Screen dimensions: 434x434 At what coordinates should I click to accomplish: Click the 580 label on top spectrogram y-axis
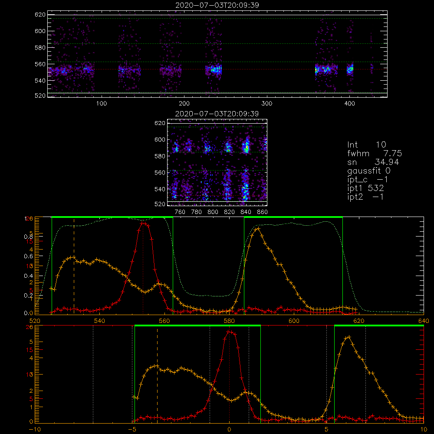click(x=40, y=47)
